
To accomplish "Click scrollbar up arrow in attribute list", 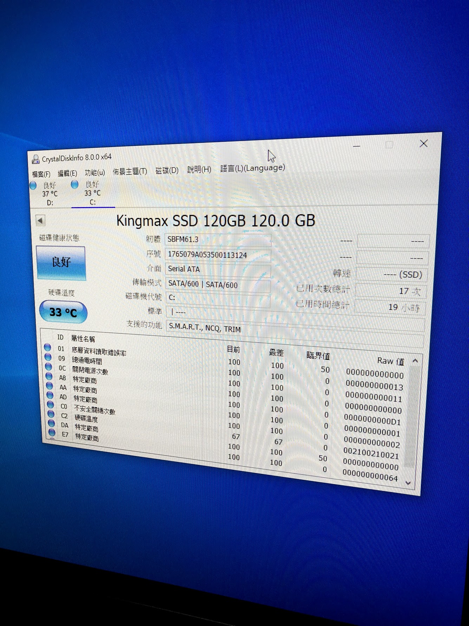I will 415,361.
